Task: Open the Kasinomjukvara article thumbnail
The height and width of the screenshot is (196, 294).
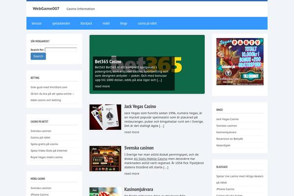Action: pos(105,192)
